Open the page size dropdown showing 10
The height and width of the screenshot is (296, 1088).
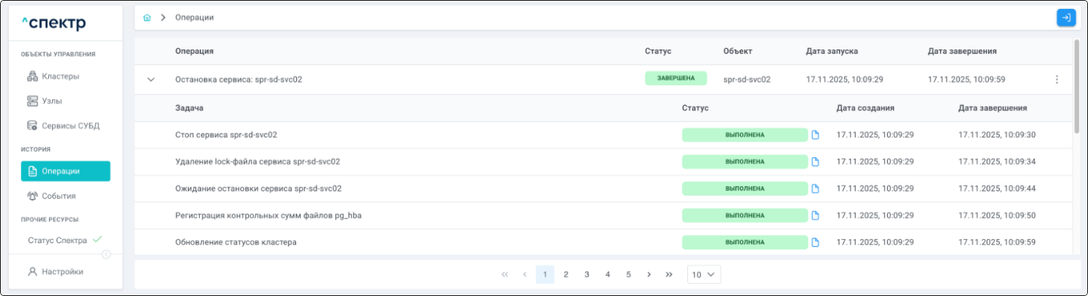[703, 275]
